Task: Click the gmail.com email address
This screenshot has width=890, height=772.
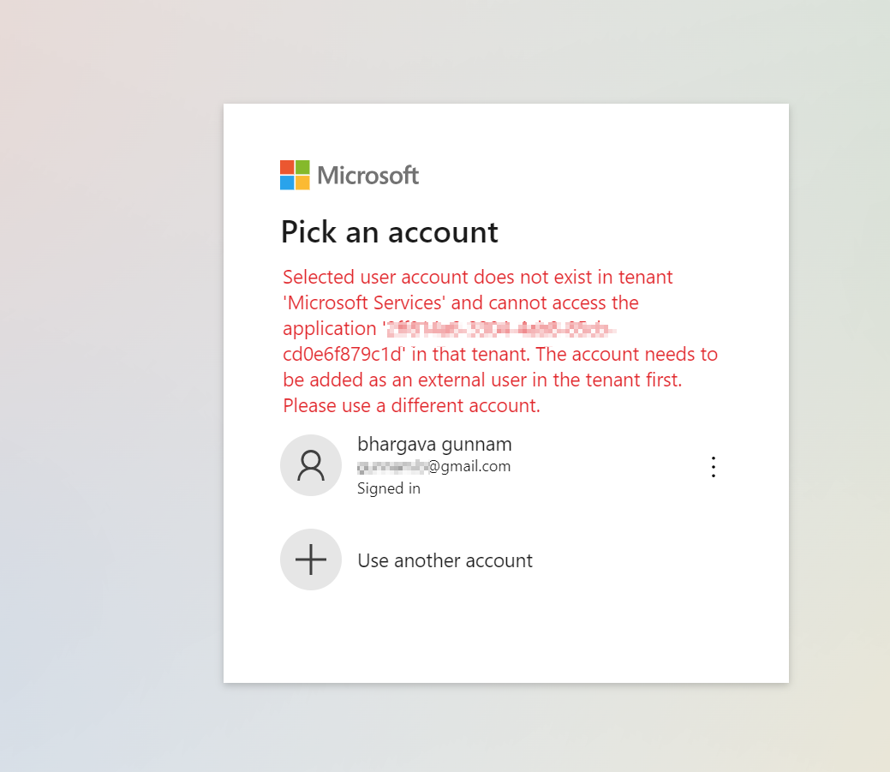Action: pyautogui.click(x=434, y=466)
